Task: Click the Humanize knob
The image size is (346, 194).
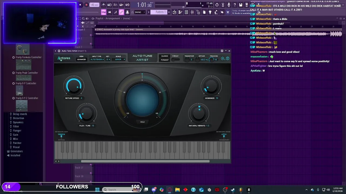Action: point(211,86)
